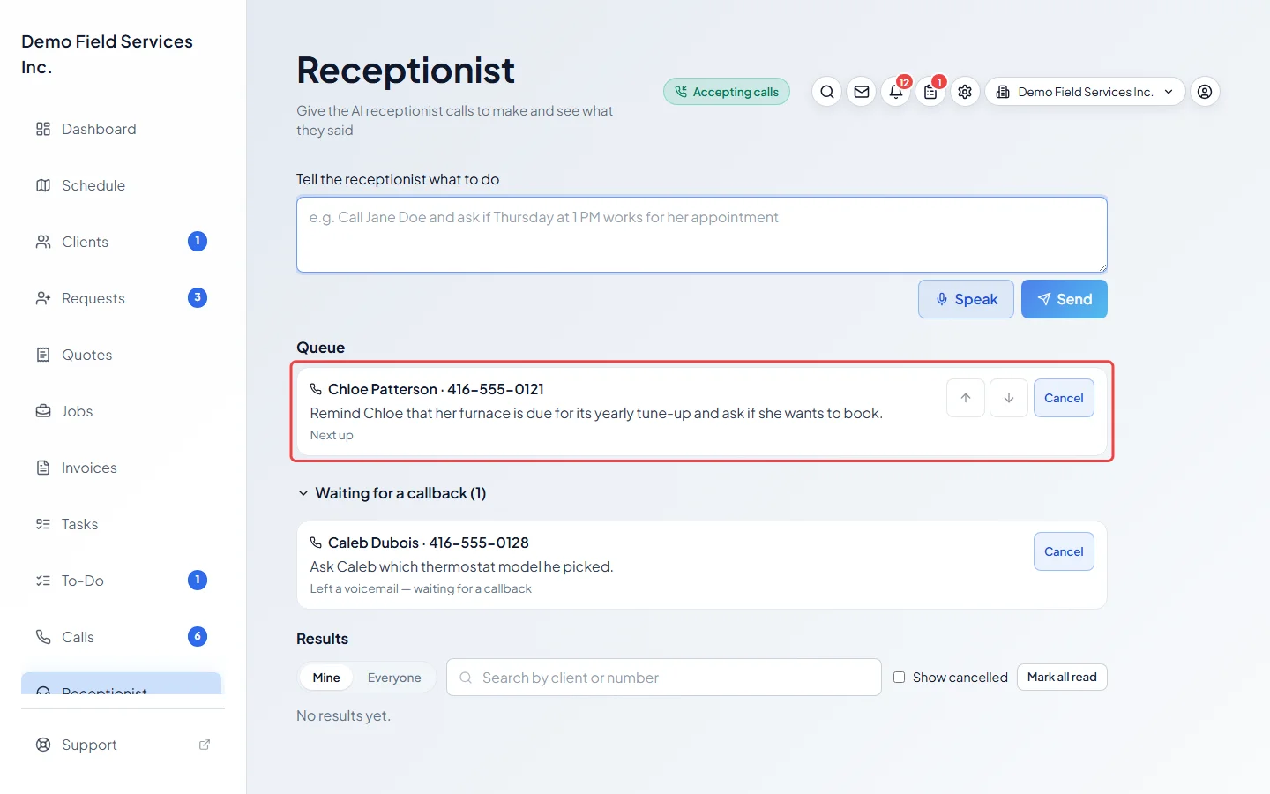The image size is (1270, 794).
Task: Open Calls in sidebar
Action: click(x=122, y=637)
